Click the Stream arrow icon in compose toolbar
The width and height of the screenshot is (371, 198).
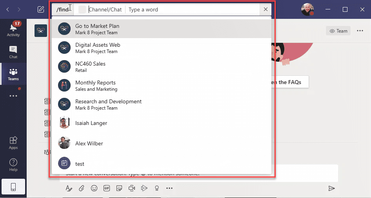[x=144, y=188]
